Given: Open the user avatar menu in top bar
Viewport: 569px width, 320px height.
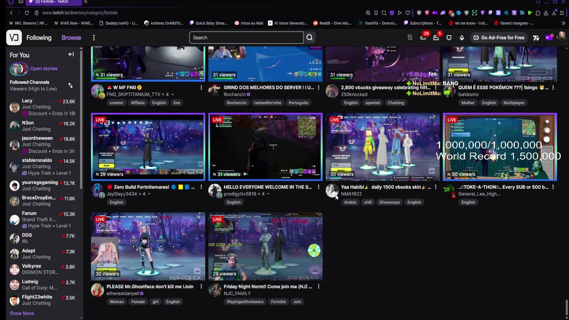Looking at the screenshot, I should [x=561, y=38].
